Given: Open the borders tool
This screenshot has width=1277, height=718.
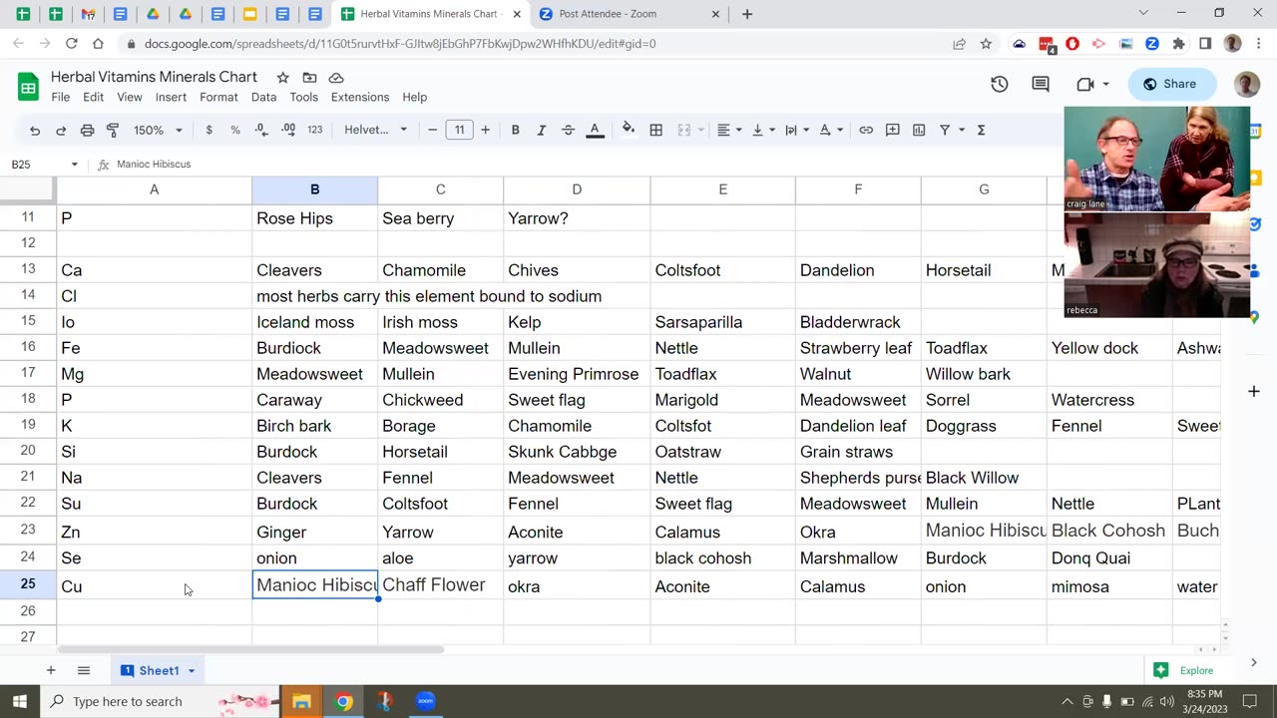Looking at the screenshot, I should click(x=655, y=130).
